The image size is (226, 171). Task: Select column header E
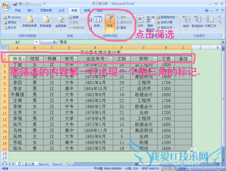tap(95, 48)
